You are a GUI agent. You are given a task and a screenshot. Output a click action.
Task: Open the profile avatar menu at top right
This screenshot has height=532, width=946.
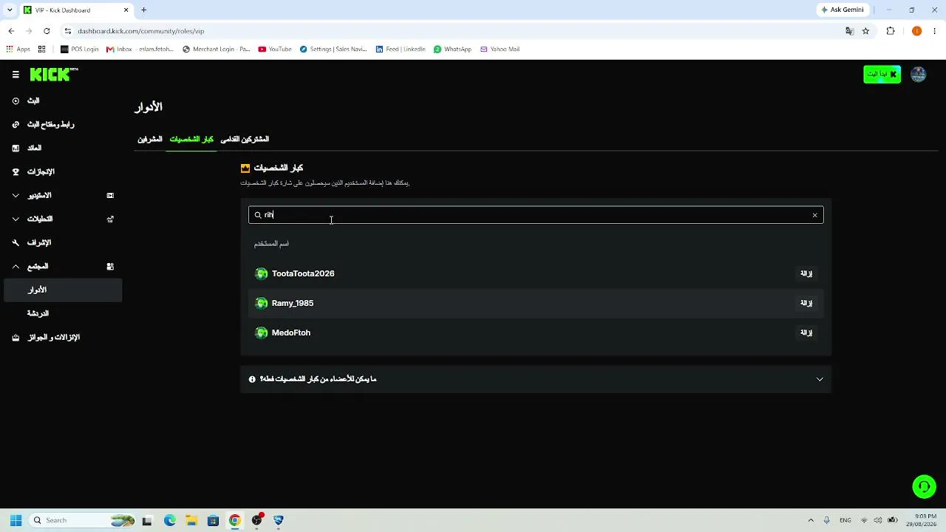click(919, 74)
